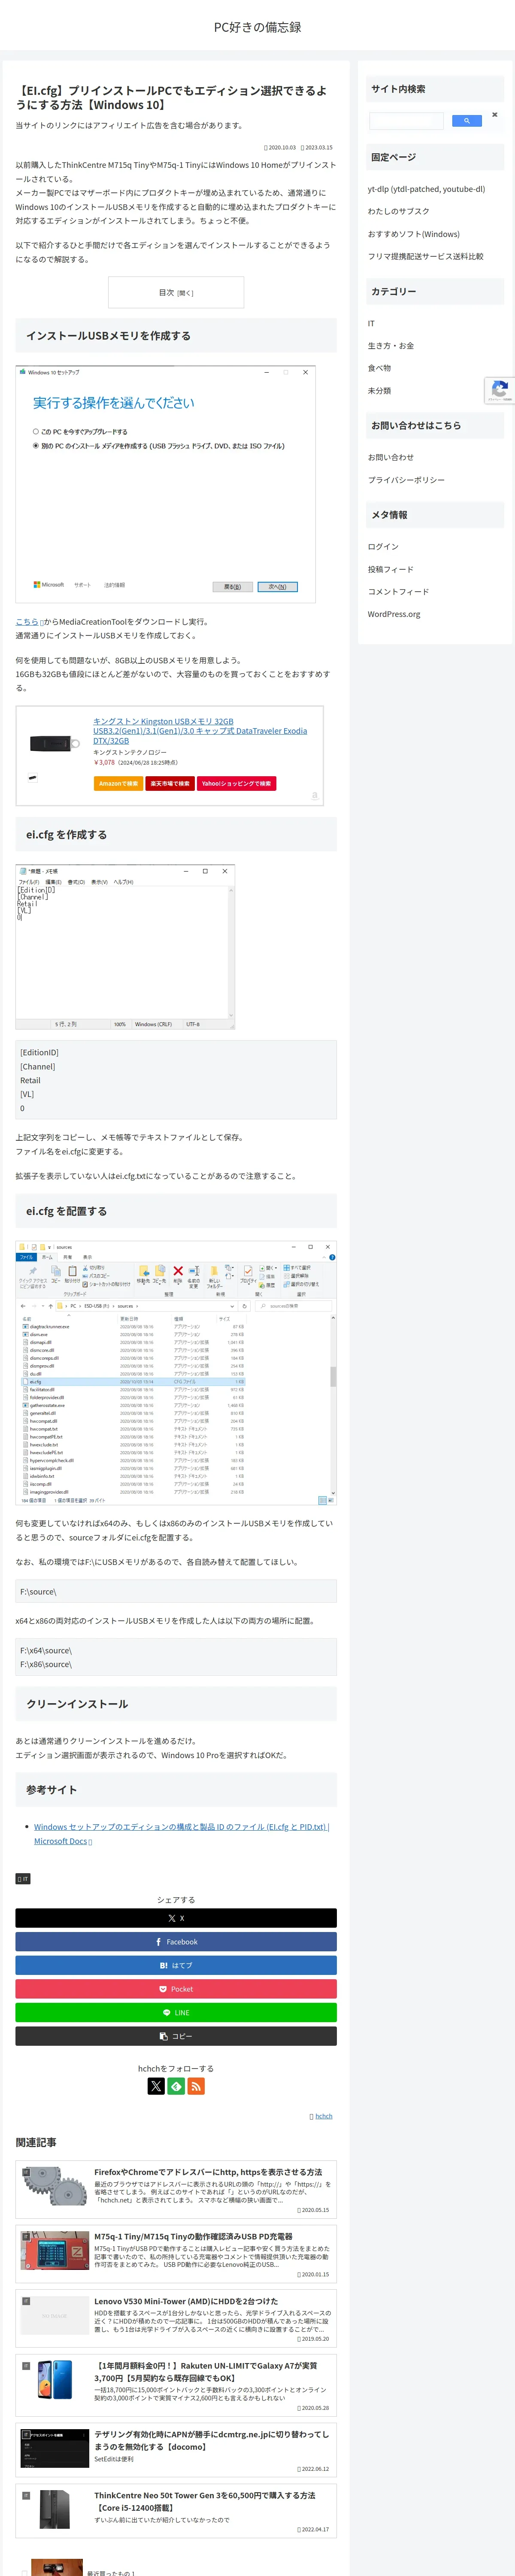This screenshot has height=2576, width=515.
Task: Follow hchch via the Feedly icon
Action: pos(176,2086)
